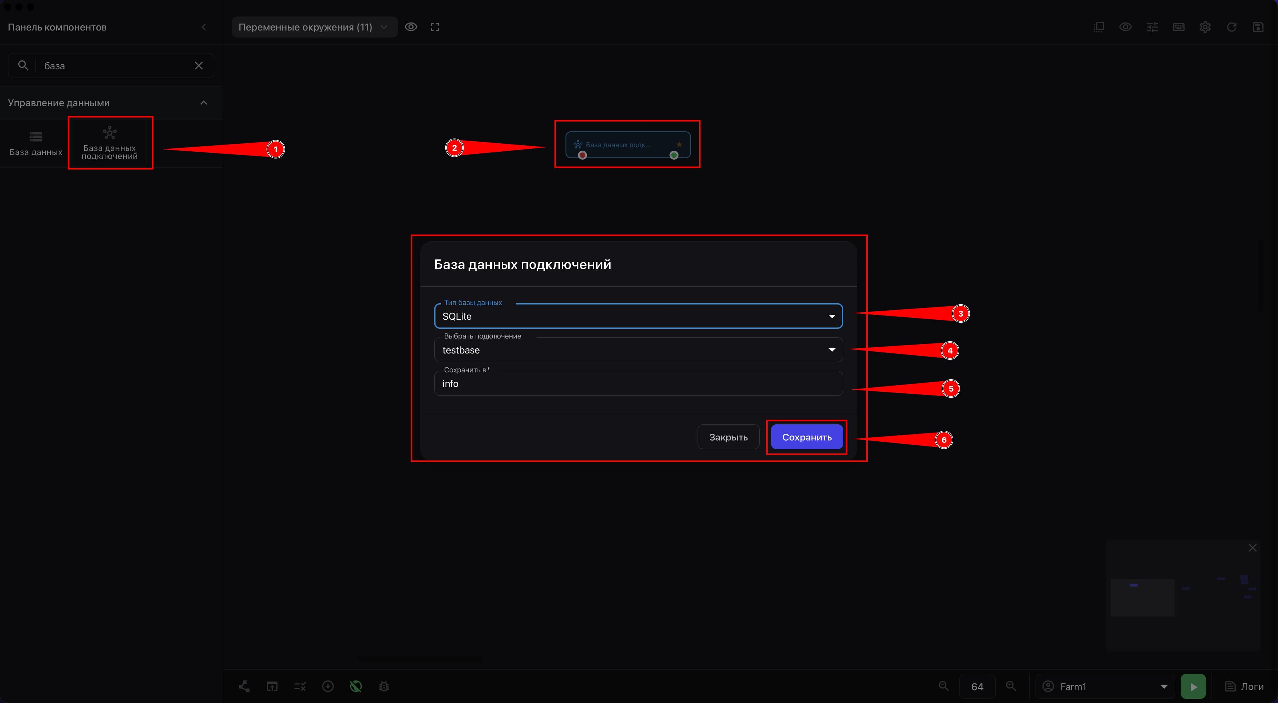The height and width of the screenshot is (703, 1278).
Task: Click the Сохранить в field with info
Action: pyautogui.click(x=639, y=384)
